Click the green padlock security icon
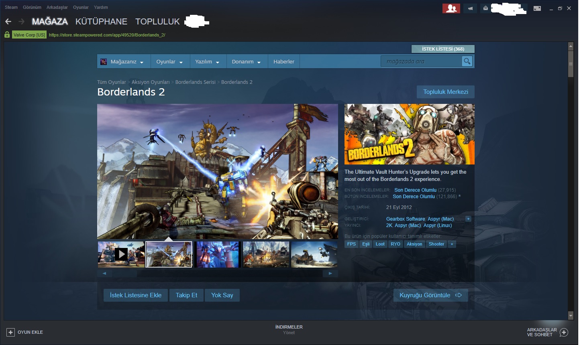Image resolution: width=579 pixels, height=345 pixels. pyautogui.click(x=7, y=35)
